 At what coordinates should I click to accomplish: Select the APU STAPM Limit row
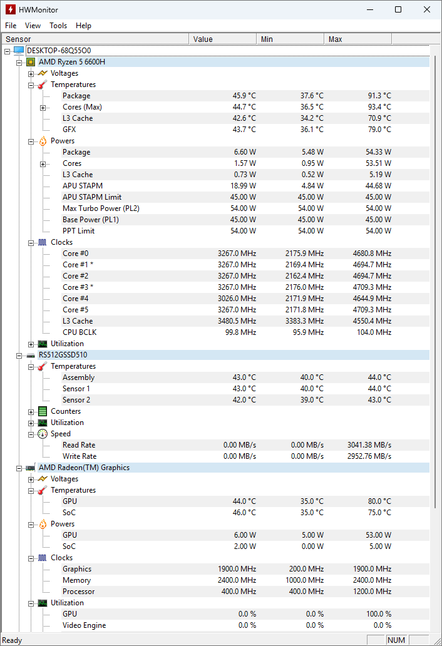click(x=92, y=197)
